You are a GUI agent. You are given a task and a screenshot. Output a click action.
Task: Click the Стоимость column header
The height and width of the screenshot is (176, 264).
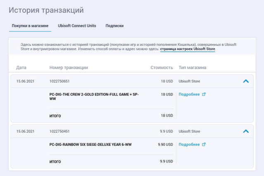[x=162, y=67]
